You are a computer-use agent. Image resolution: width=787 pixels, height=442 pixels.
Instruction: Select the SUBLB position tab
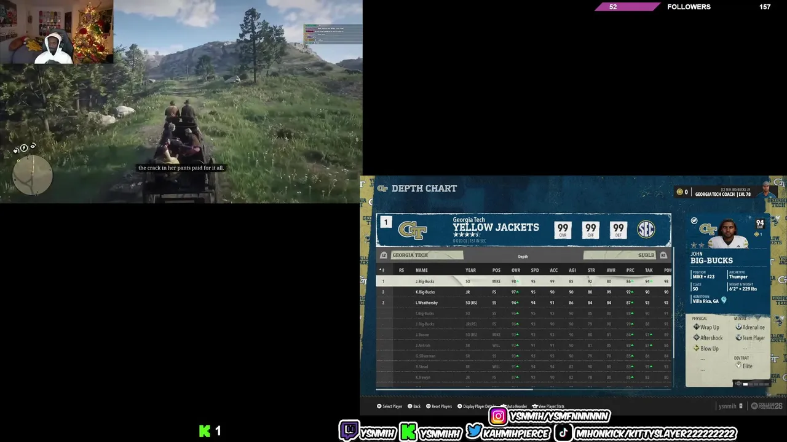pyautogui.click(x=620, y=255)
